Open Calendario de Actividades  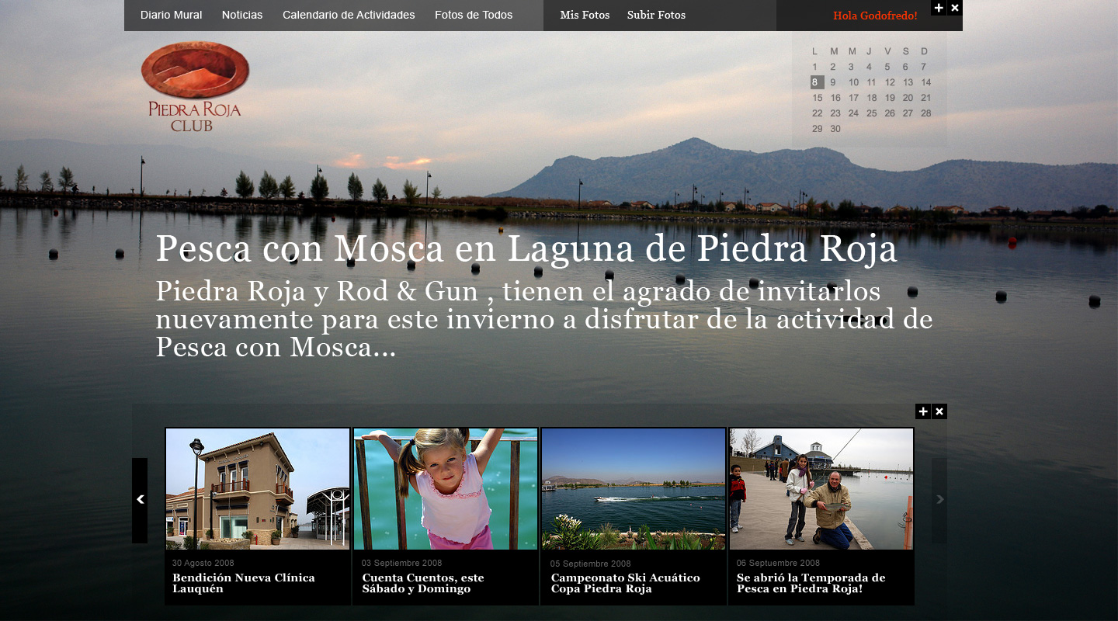pyautogui.click(x=349, y=16)
